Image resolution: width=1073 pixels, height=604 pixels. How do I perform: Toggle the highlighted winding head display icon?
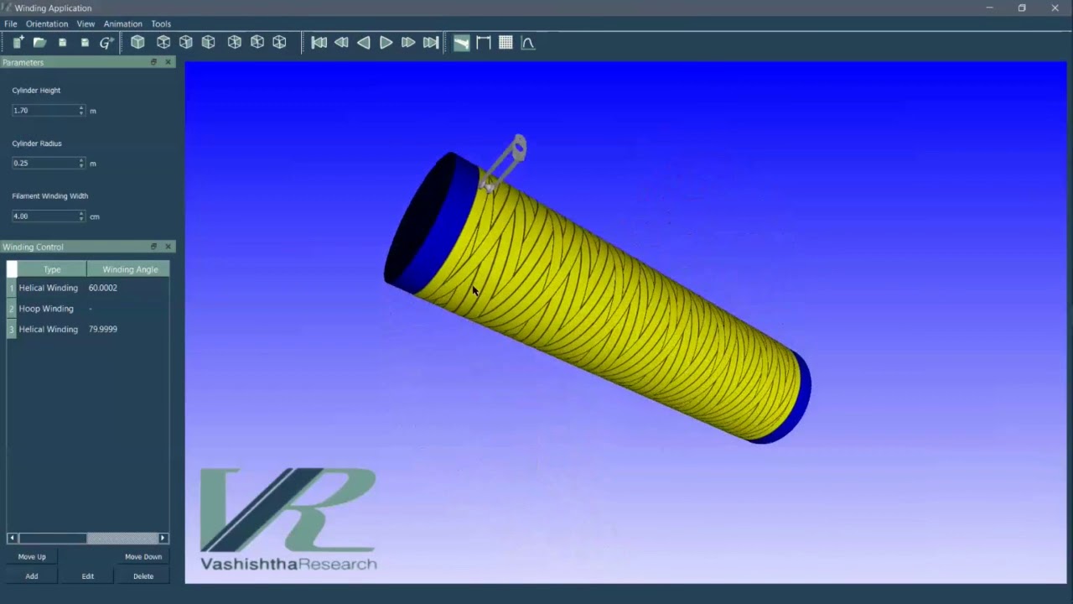[462, 43]
